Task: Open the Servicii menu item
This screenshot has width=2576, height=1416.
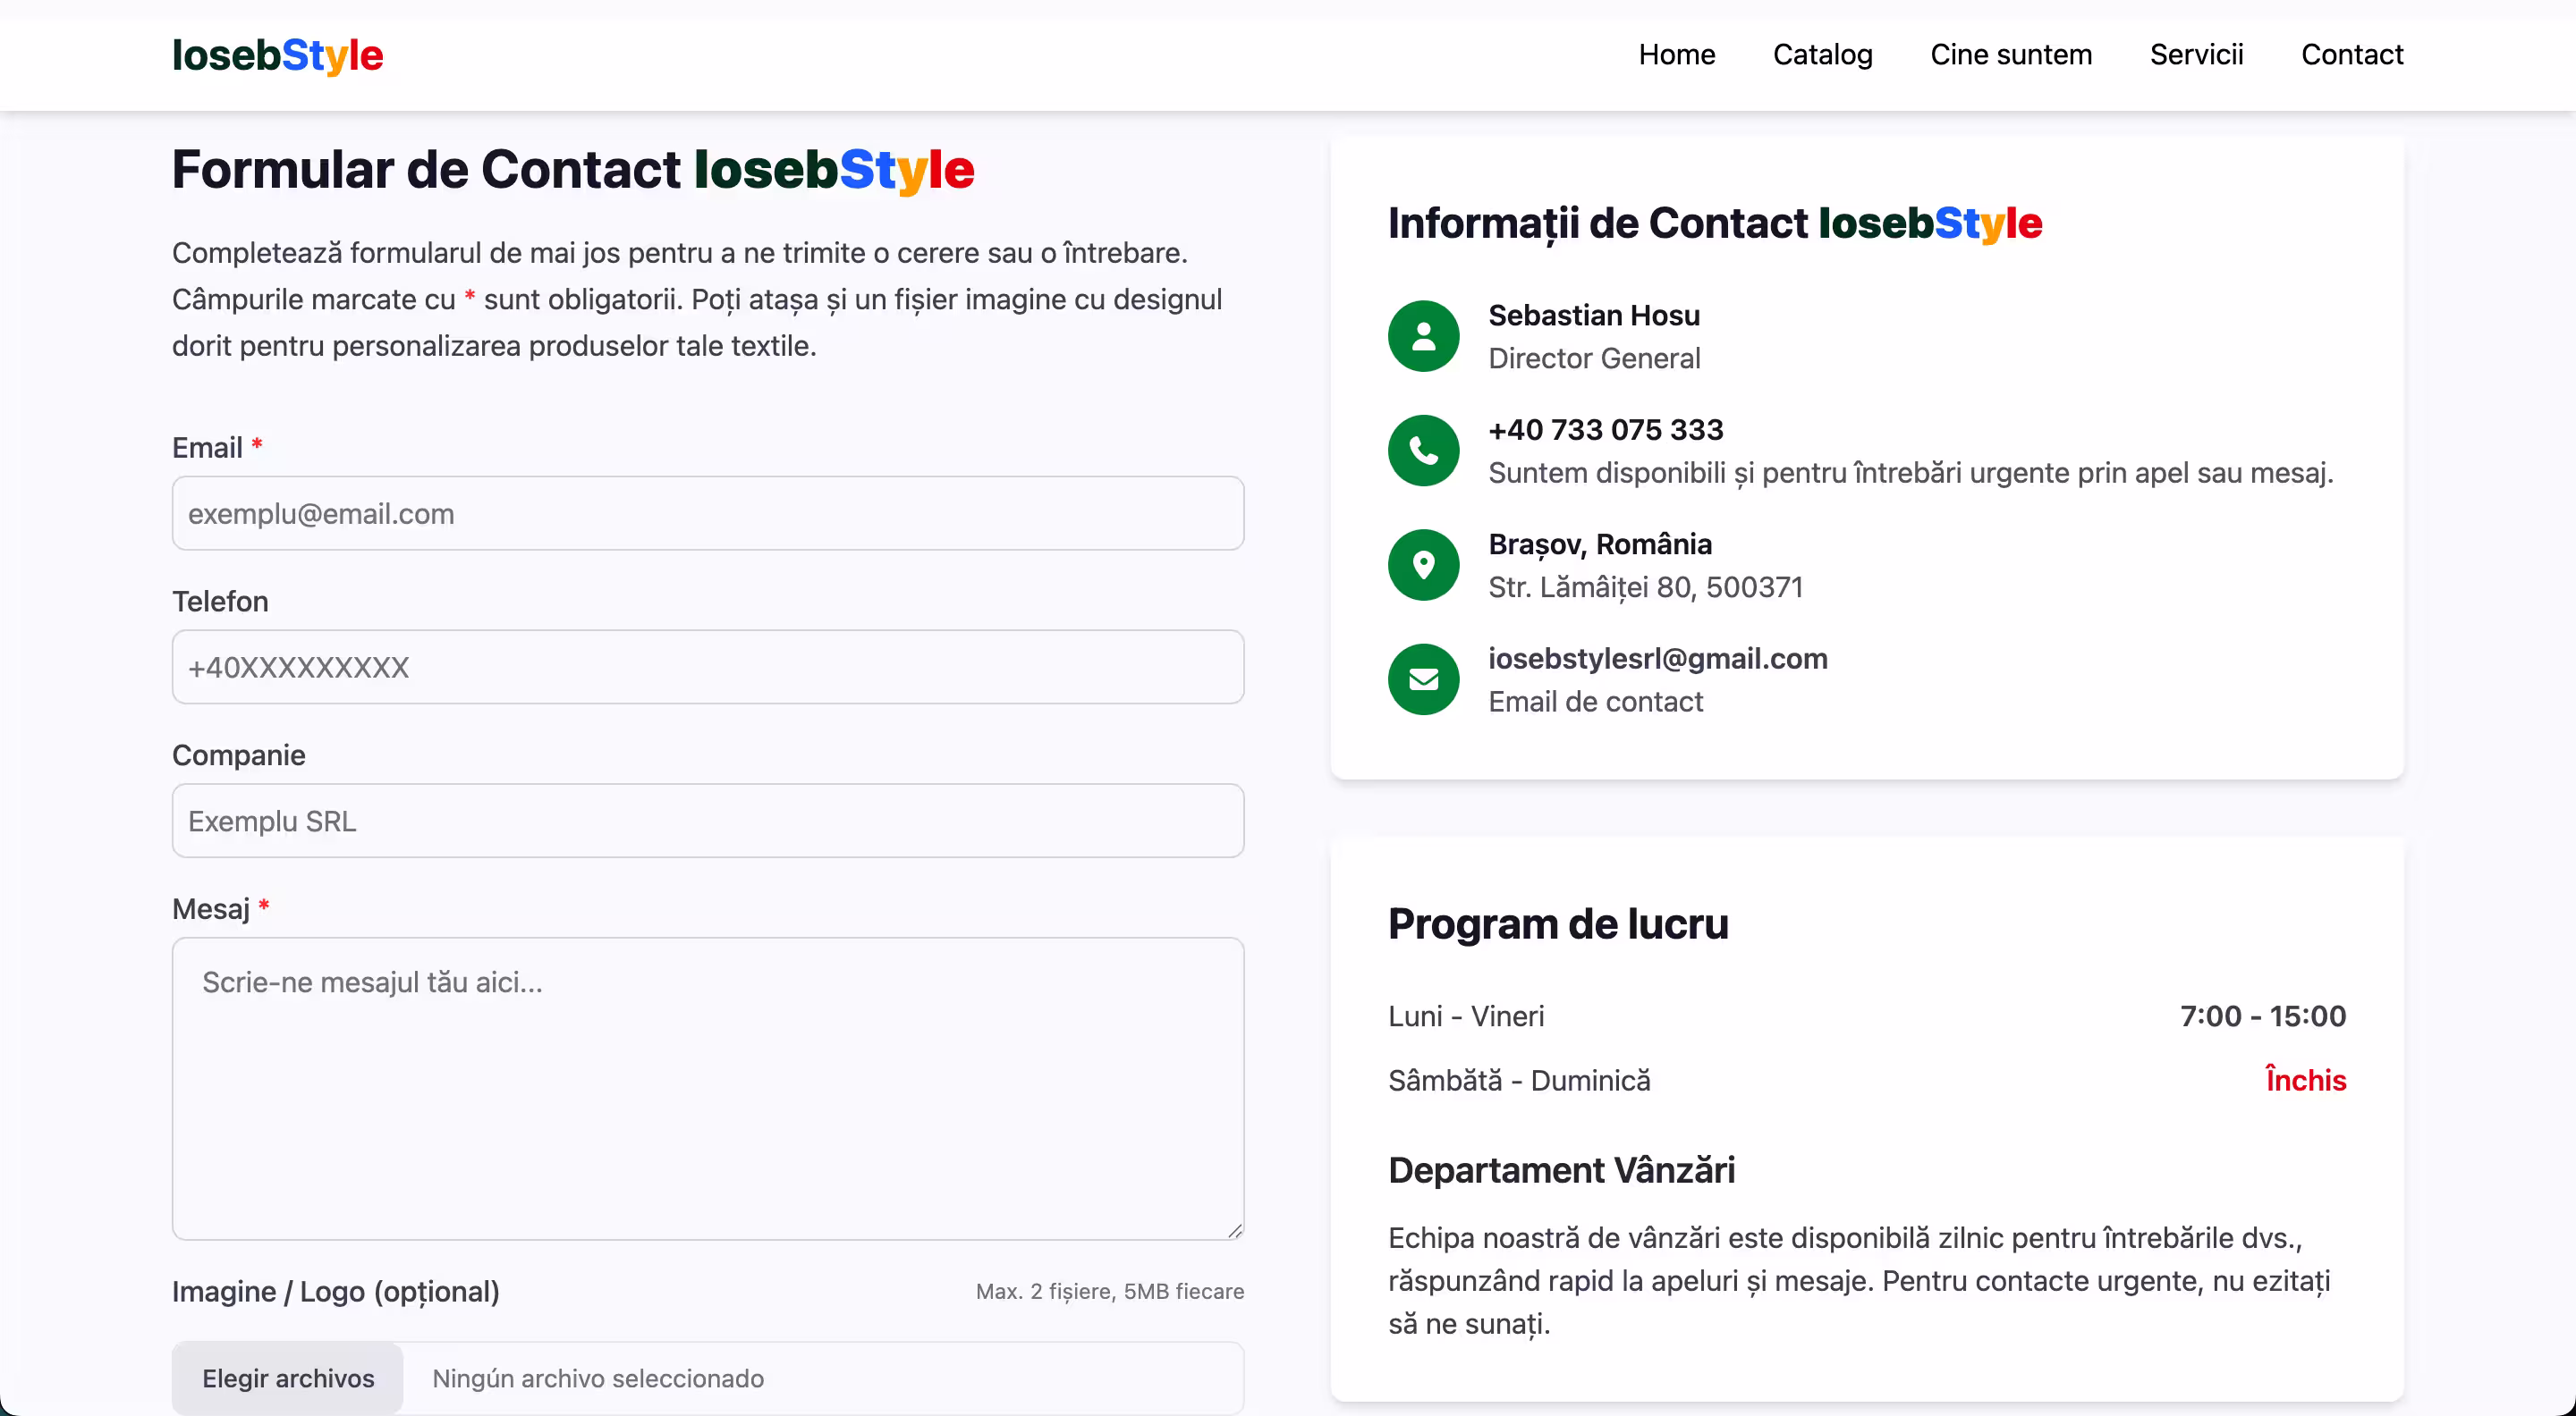Action: click(x=2196, y=54)
